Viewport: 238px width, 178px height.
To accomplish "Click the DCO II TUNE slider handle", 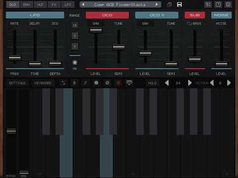I will click(x=171, y=64).
